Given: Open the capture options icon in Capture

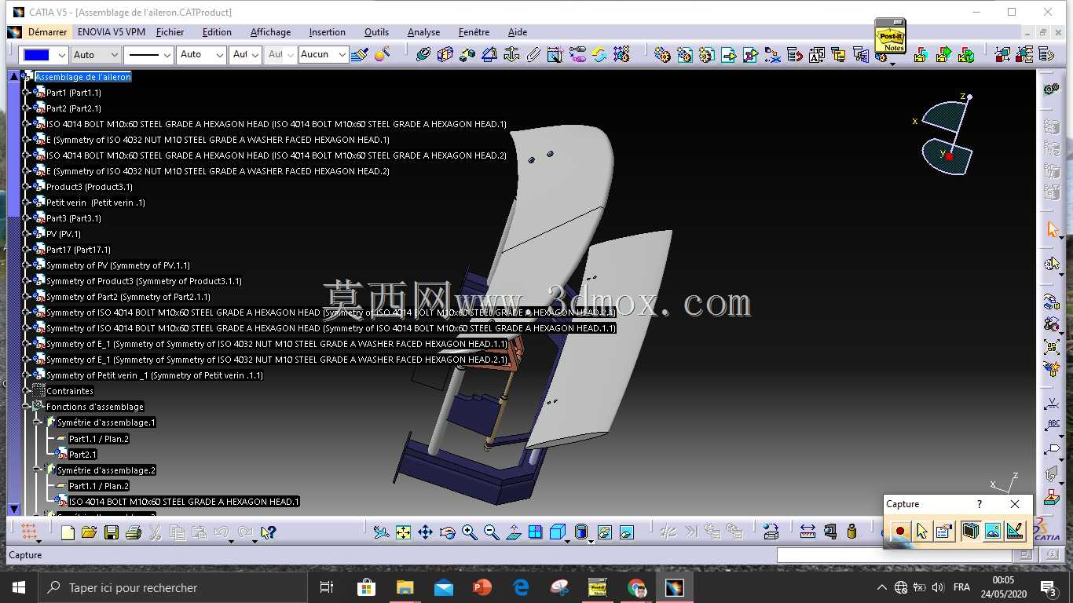Looking at the screenshot, I should tap(944, 532).
